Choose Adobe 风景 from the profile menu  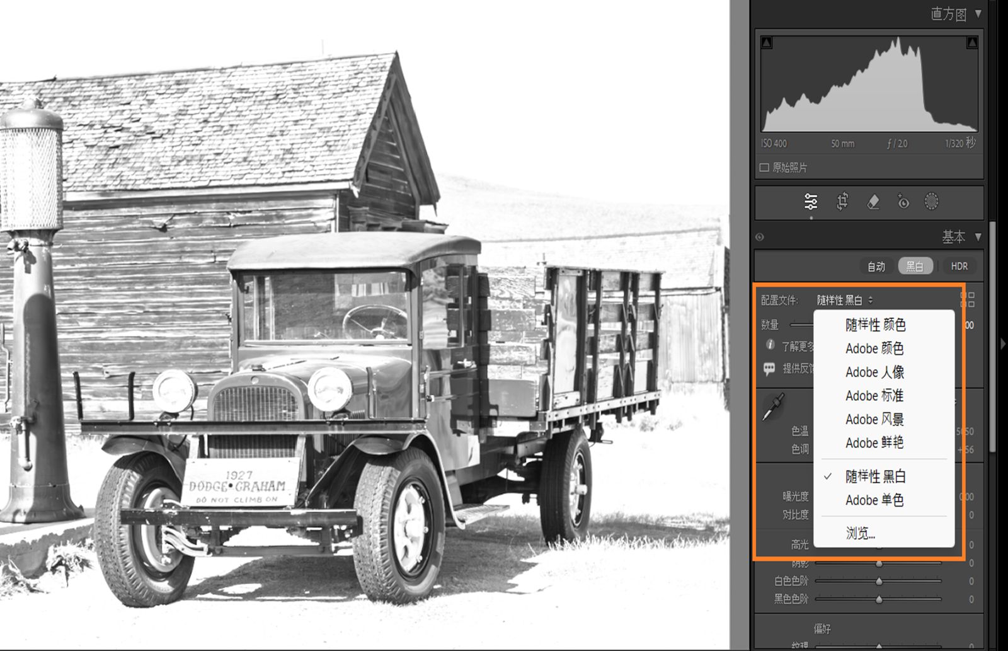(884, 419)
